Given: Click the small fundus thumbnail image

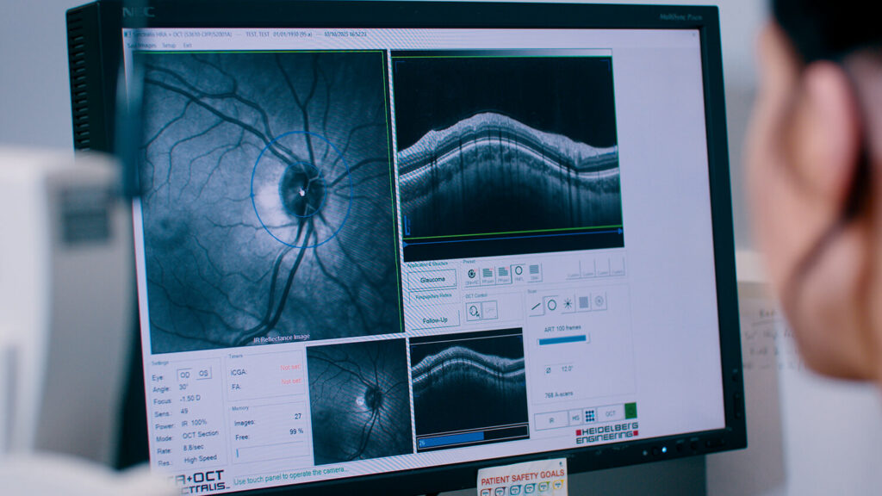Looking at the screenshot, I should coord(358,399).
